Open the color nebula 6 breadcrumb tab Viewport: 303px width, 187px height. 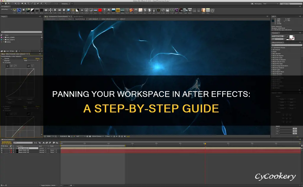[x=93, y=19]
